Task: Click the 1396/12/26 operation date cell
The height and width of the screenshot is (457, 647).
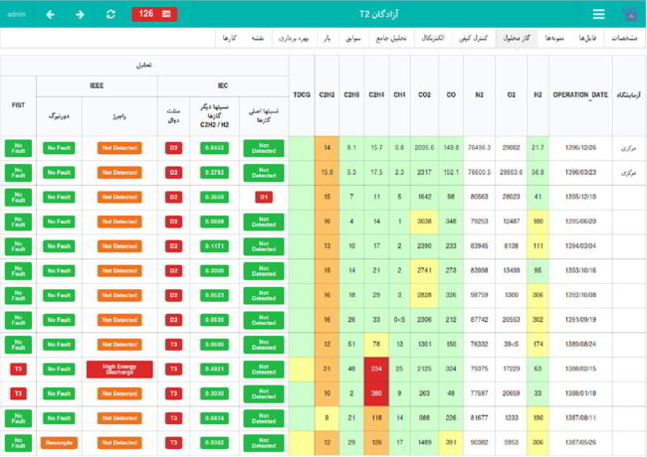Action: pos(580,148)
